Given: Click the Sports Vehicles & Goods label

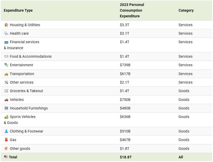Looking at the screenshot, I should (x=22, y=117).
